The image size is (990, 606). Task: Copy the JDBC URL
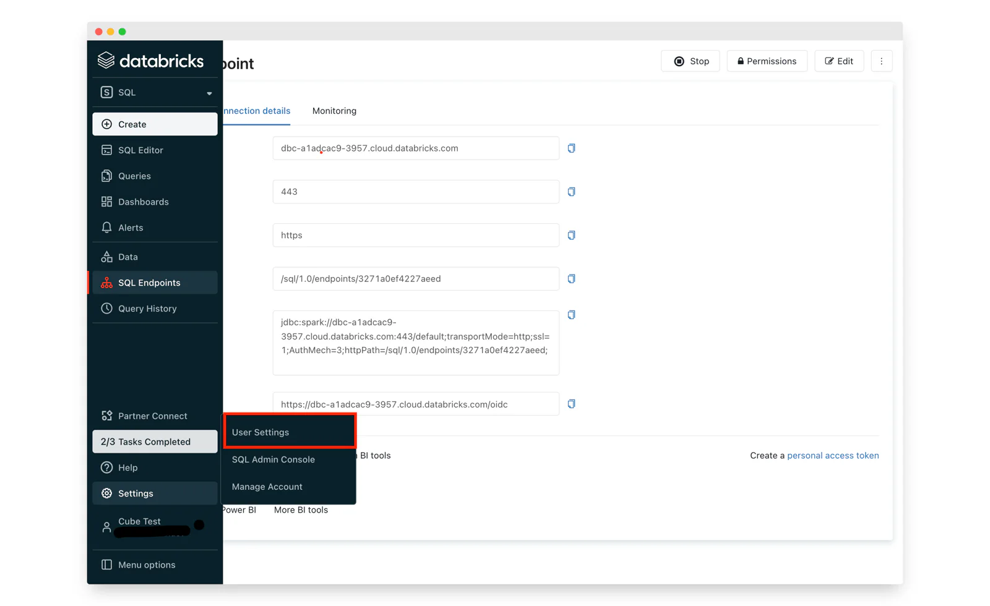(571, 315)
